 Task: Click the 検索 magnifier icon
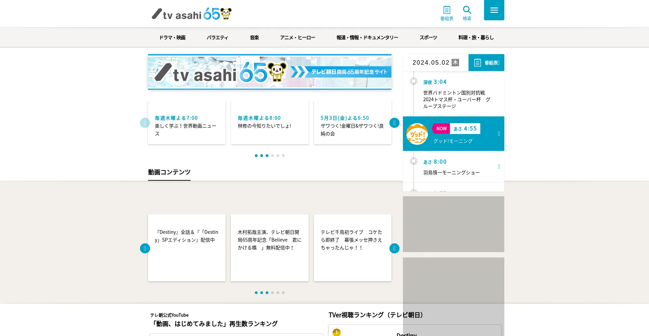(x=467, y=13)
